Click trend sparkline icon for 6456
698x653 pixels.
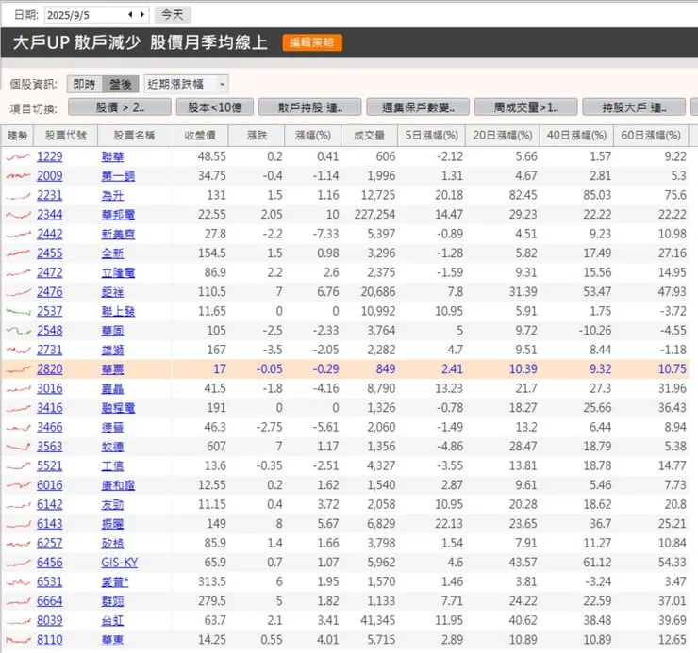click(x=18, y=563)
